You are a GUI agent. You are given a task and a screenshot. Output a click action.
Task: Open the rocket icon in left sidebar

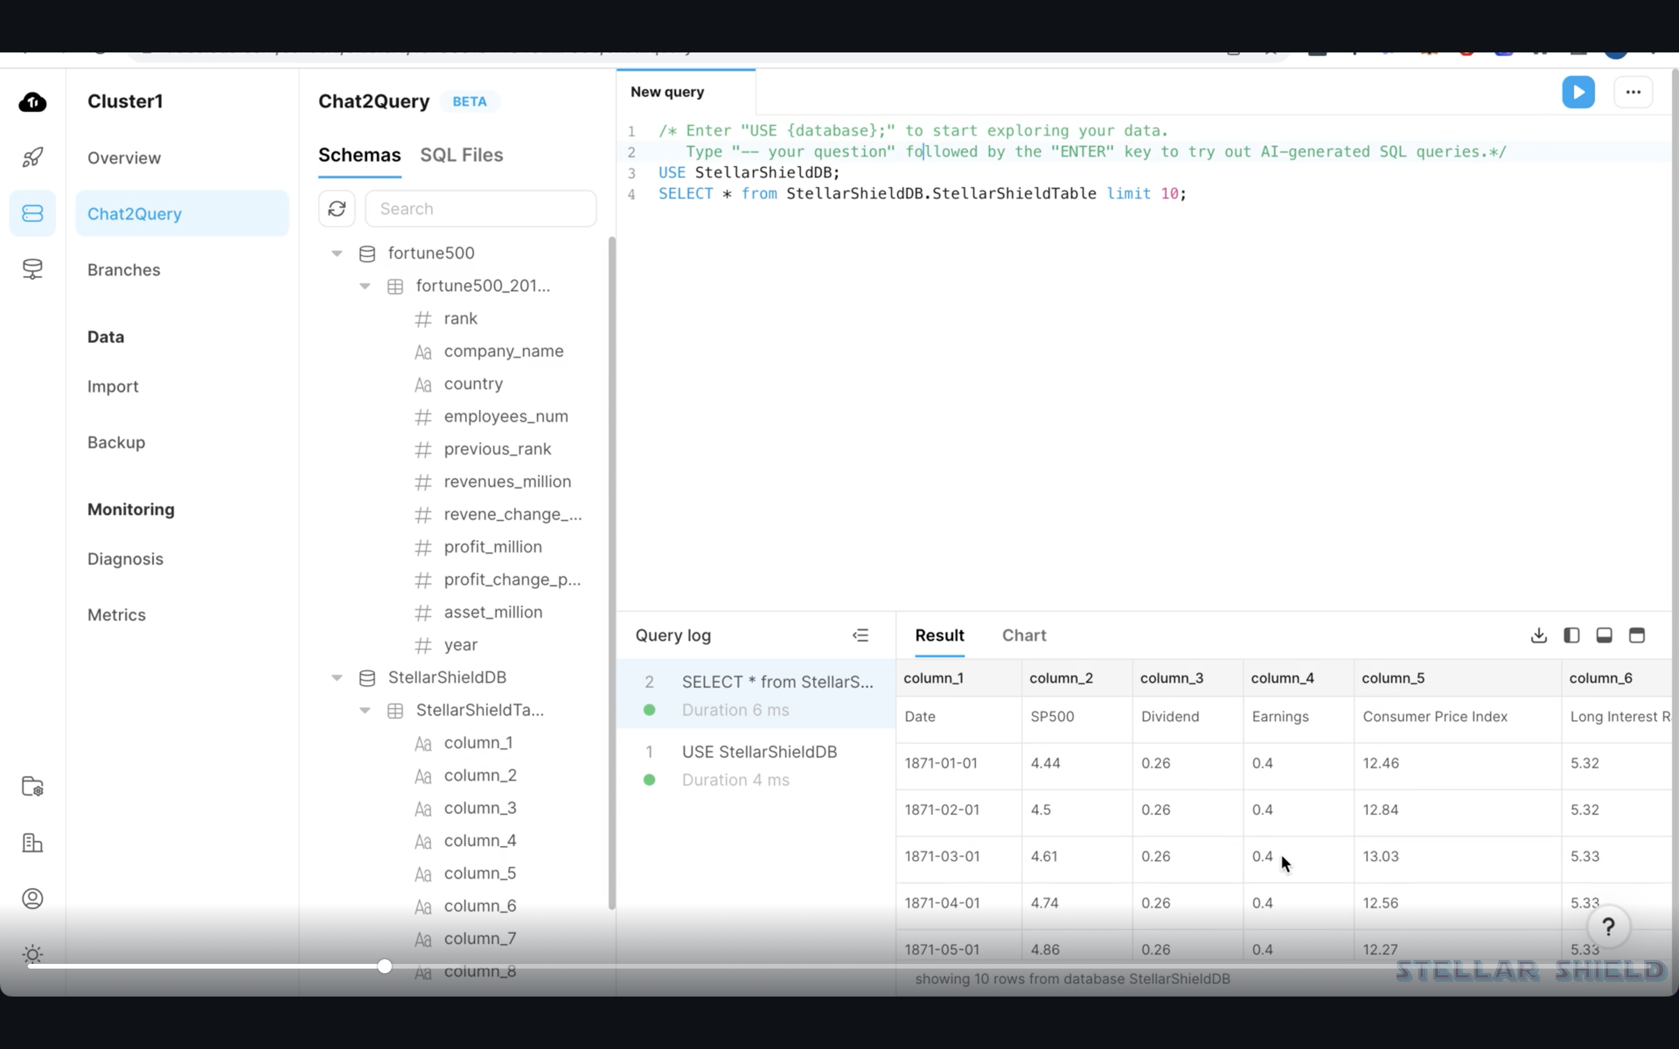[x=33, y=157]
